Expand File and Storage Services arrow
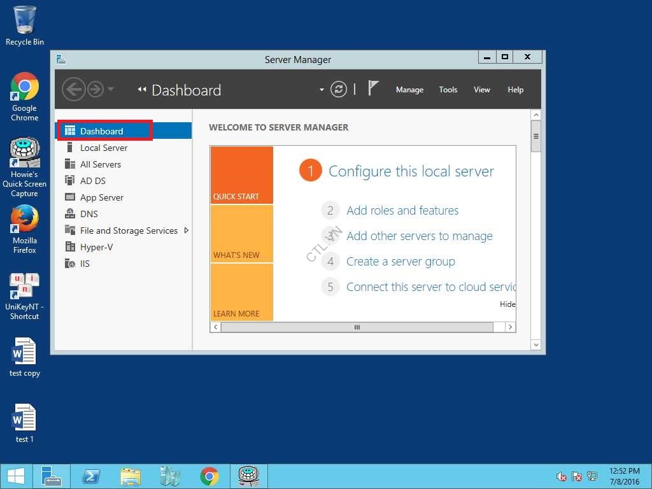652x489 pixels. coord(187,230)
